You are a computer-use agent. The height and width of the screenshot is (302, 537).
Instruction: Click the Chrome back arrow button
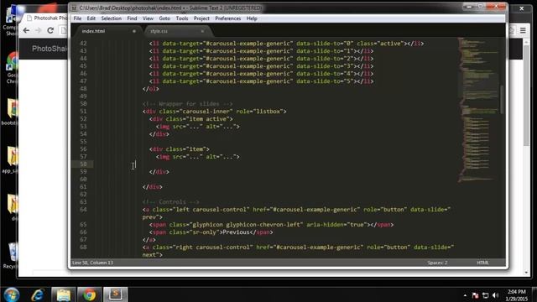pos(26,30)
